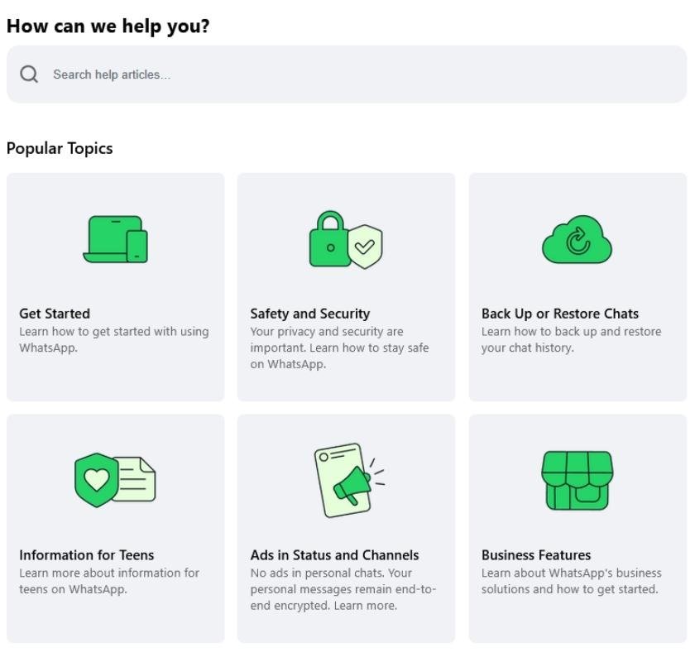Click the search magnifying glass icon
Screen dimensions: 695x662
coord(29,74)
